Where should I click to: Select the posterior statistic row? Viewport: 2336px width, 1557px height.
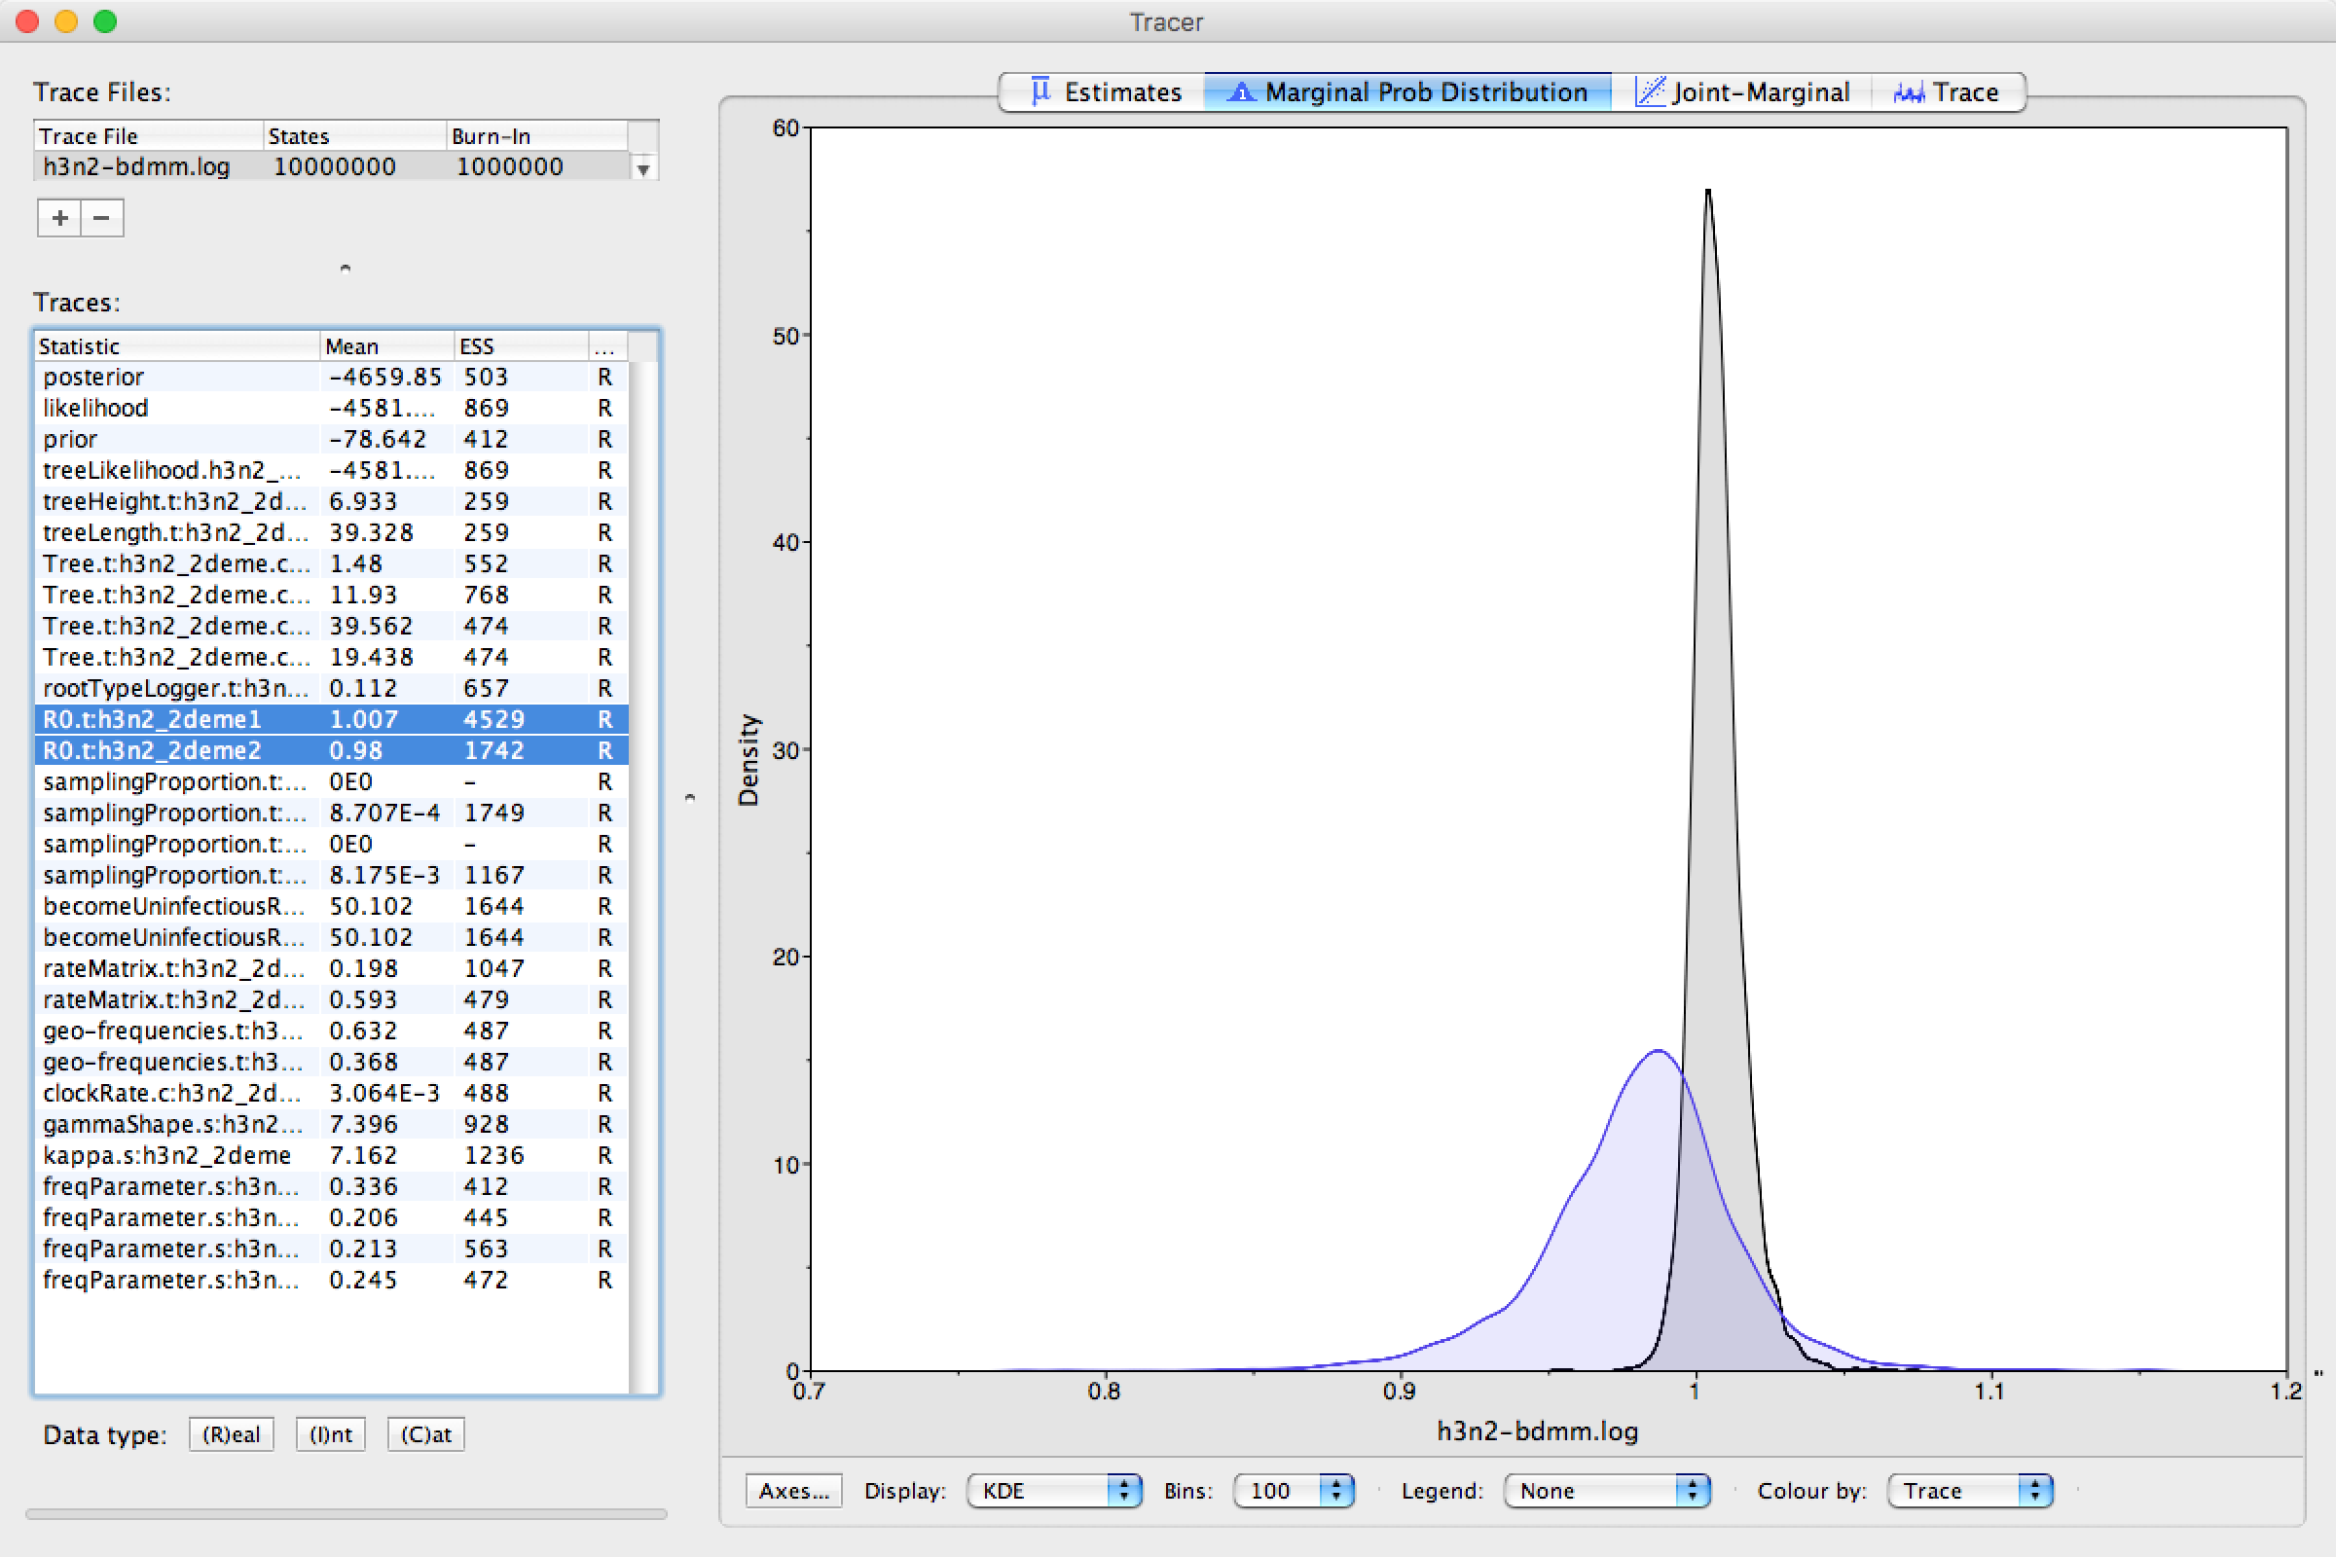coord(179,378)
